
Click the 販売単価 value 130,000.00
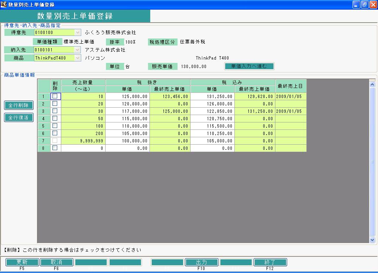193,67
